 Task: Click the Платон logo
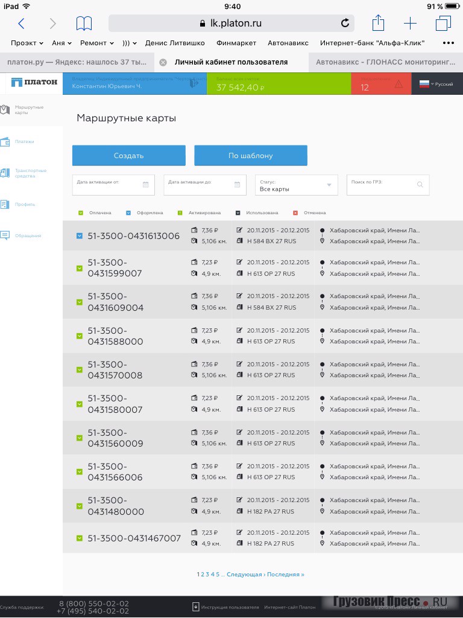(x=34, y=82)
